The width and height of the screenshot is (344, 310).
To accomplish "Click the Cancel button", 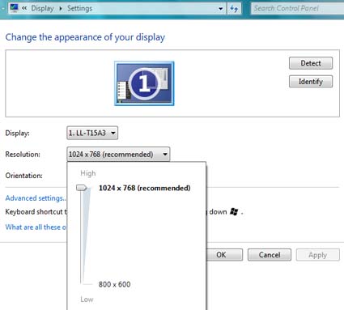I will pyautogui.click(x=270, y=255).
